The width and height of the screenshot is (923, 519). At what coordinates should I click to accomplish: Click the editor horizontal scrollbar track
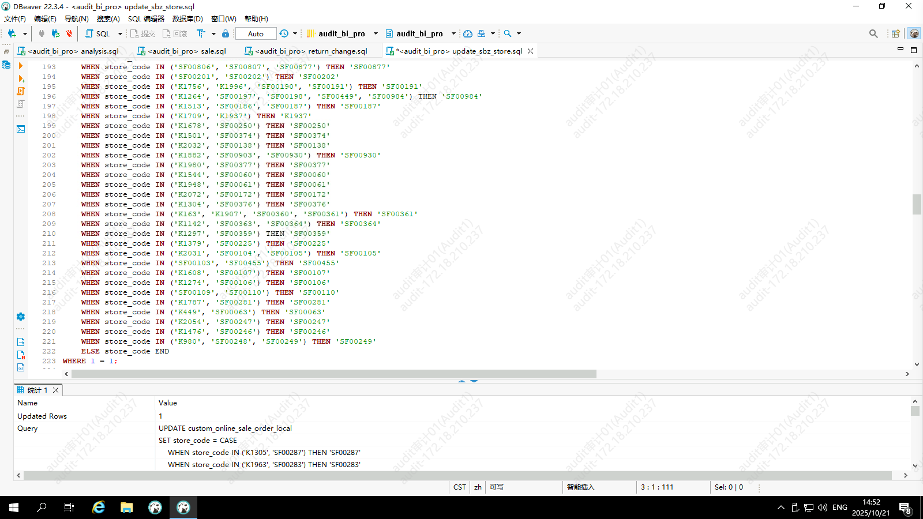tap(750, 374)
